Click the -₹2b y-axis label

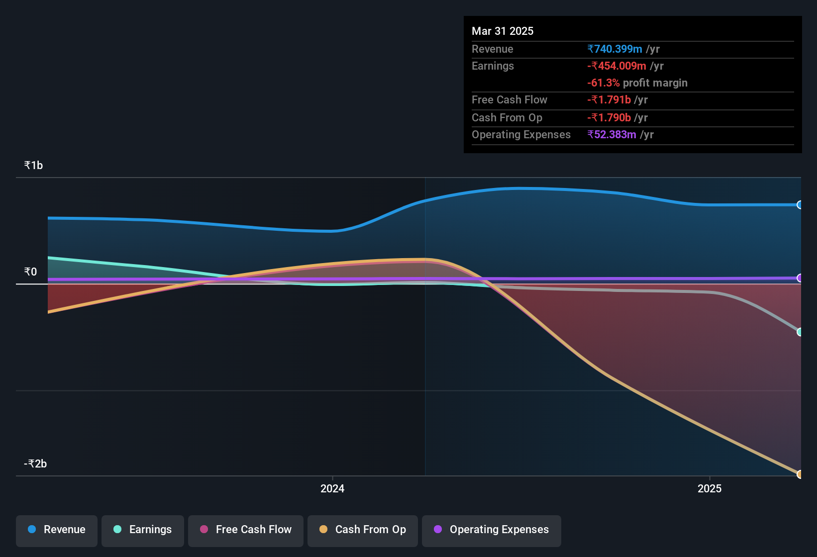coord(35,464)
